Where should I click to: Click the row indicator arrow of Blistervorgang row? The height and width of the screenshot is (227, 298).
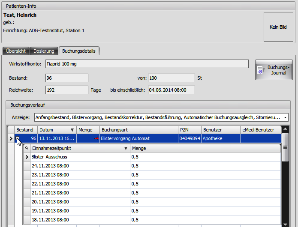11,138
